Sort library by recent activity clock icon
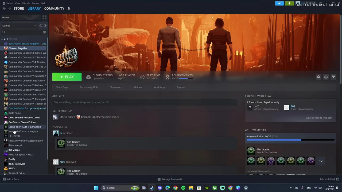 pyautogui.click(x=41, y=26)
